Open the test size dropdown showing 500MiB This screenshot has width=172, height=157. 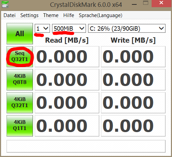(x=69, y=28)
